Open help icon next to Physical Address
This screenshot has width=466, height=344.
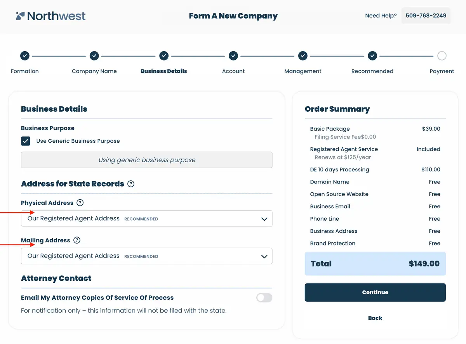coord(80,203)
